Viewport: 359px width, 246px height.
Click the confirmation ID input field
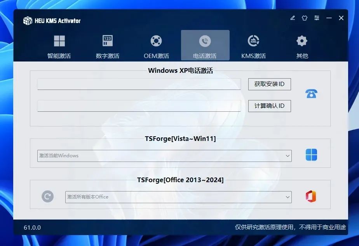139,106
